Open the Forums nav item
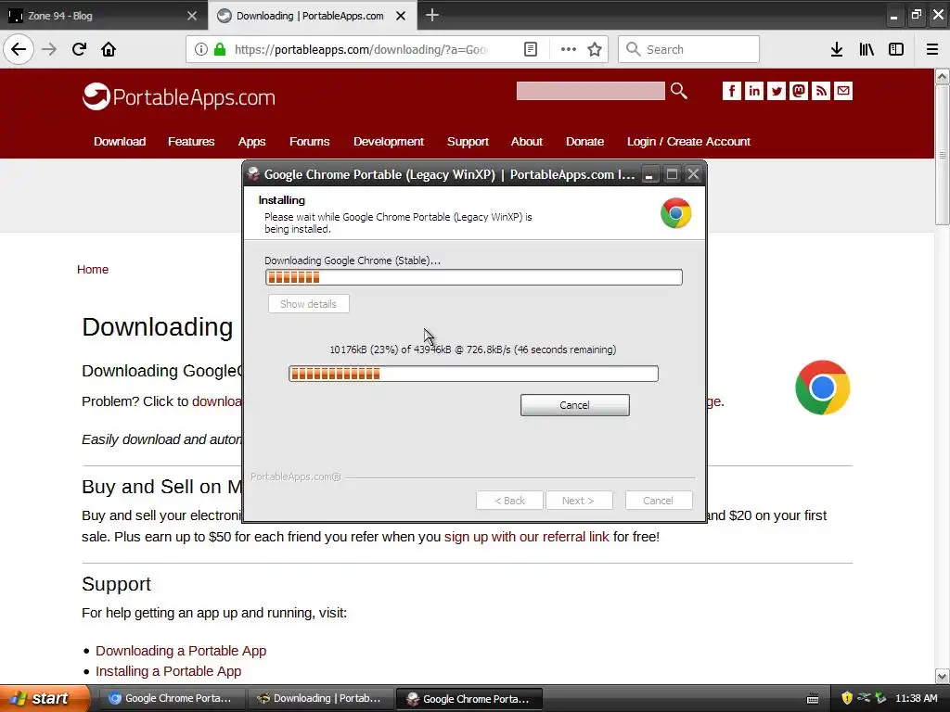The width and height of the screenshot is (950, 712). (309, 141)
